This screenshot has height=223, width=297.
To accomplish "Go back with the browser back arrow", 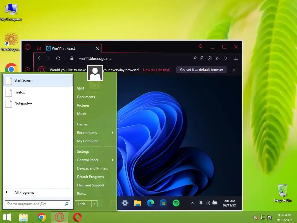I will click(x=39, y=58).
